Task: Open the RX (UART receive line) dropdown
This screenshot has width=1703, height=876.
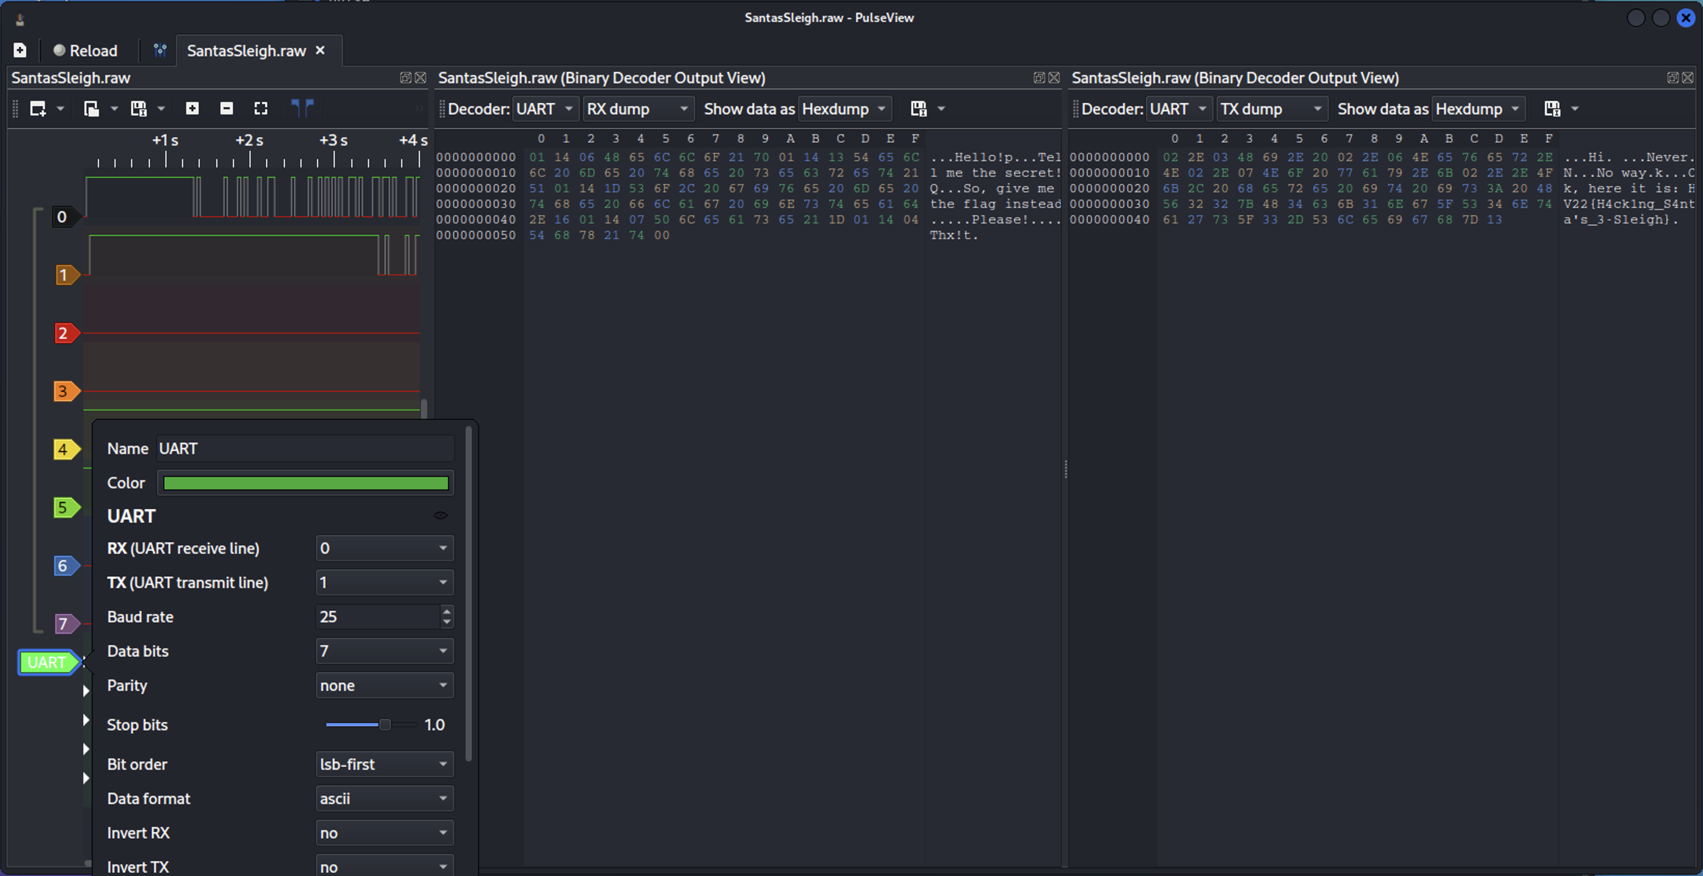Action: coord(384,548)
